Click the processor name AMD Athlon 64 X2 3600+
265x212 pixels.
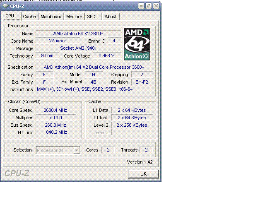pos(78,34)
